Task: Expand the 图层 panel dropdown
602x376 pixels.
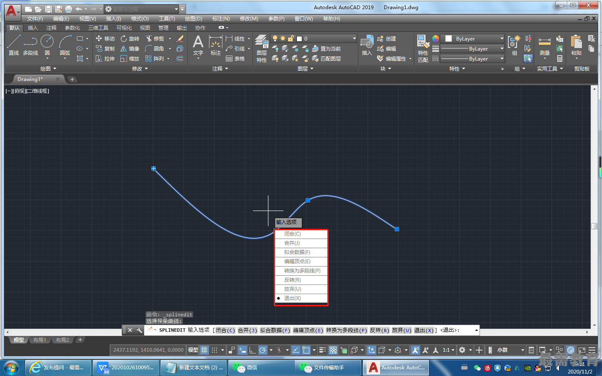Action: click(x=305, y=69)
